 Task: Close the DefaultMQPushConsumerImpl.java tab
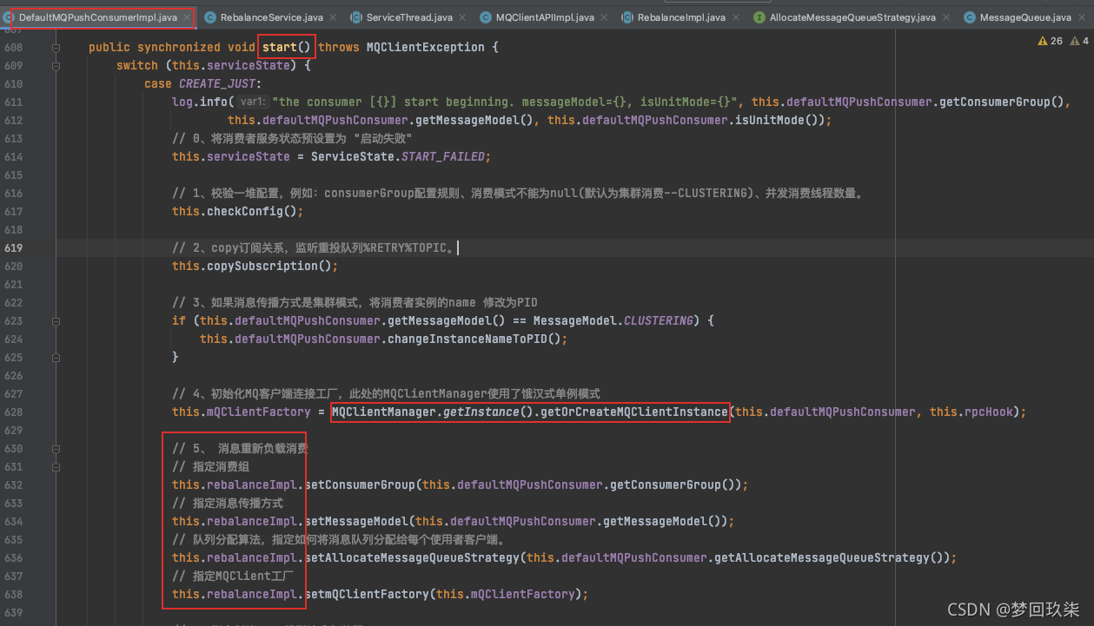pyautogui.click(x=186, y=17)
